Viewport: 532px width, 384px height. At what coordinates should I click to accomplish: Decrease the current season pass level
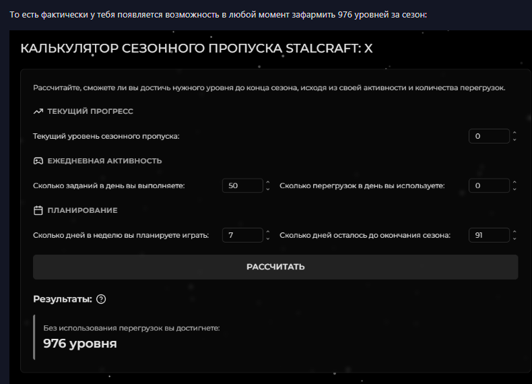[514, 139]
